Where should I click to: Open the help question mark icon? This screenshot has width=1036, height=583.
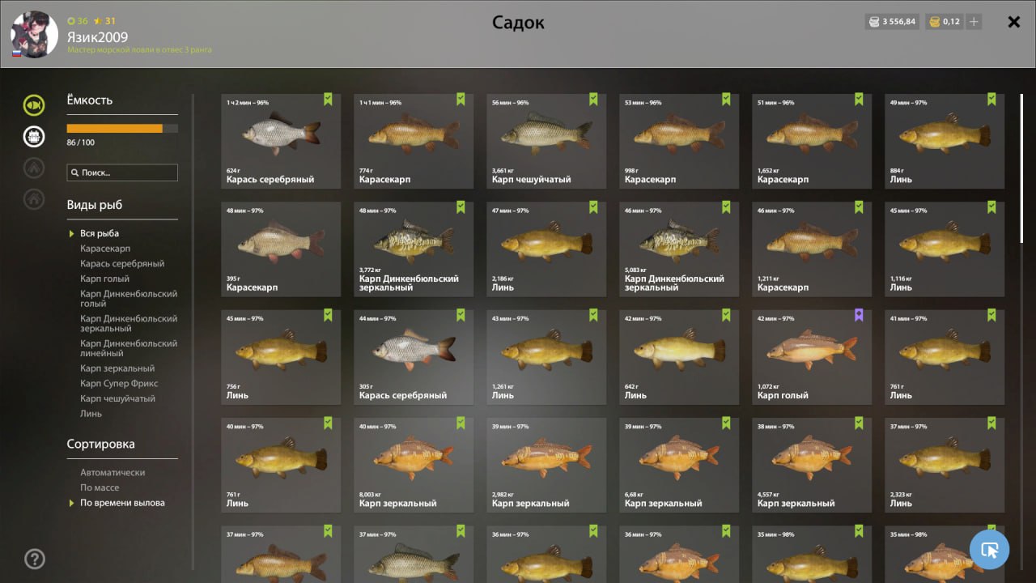35,559
